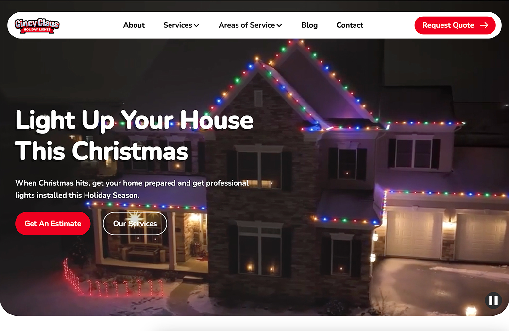Go to the Contact page
The image size is (509, 331).
350,25
